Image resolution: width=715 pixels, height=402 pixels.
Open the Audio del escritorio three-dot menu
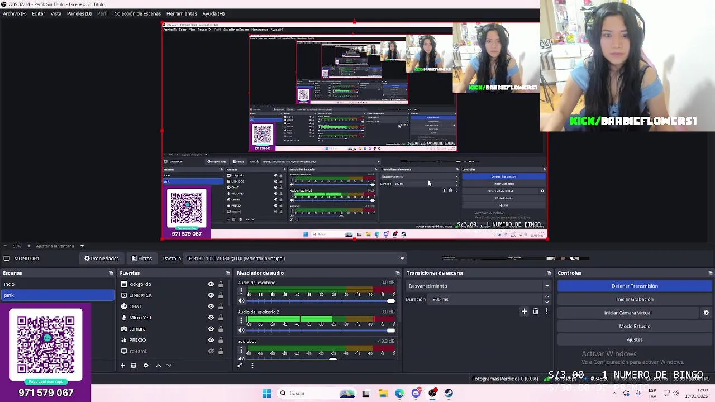(x=241, y=291)
